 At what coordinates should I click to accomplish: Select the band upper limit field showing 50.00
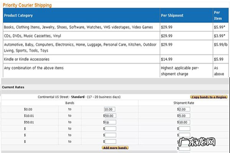pos(110,116)
